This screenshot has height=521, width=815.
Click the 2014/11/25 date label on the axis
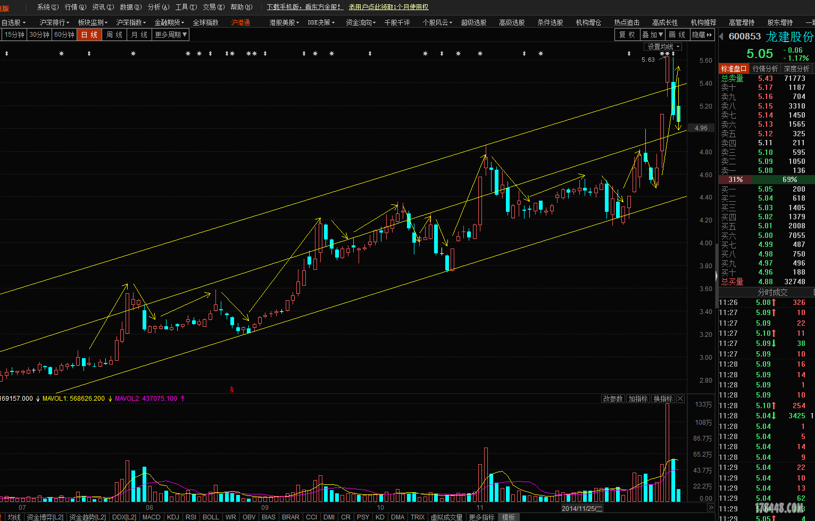[582, 508]
